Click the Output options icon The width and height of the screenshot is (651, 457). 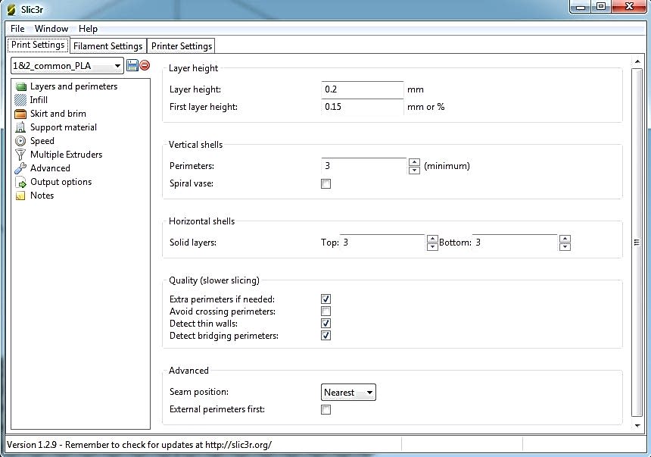20,182
